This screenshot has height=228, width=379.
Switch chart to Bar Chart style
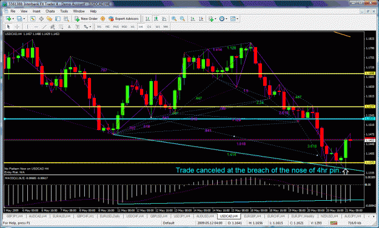(147, 19)
